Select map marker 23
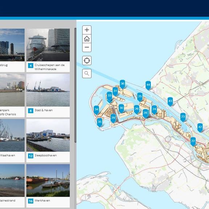This screenshot has height=209, width=209. [x=183, y=117]
